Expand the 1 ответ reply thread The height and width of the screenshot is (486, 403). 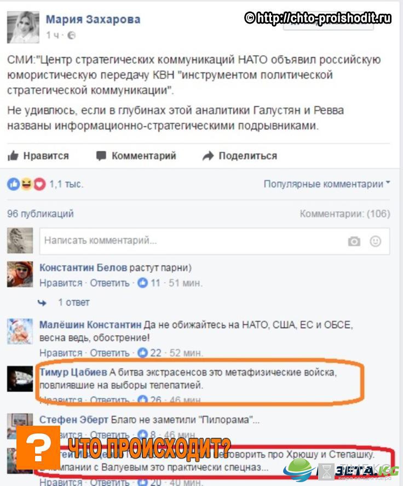point(74,302)
